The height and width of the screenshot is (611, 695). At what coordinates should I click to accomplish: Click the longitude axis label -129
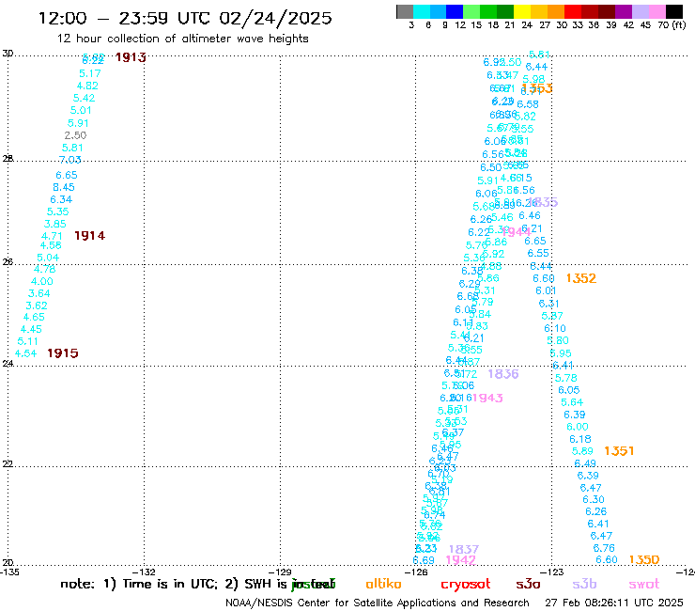[x=280, y=572]
